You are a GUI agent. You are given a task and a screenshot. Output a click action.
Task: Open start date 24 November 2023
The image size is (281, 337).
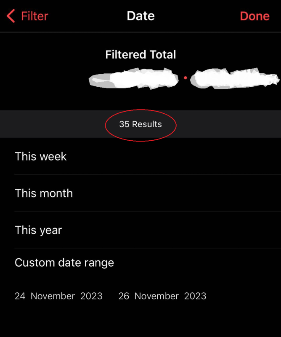pyautogui.click(x=58, y=296)
